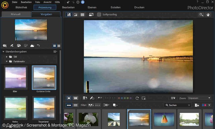Select the Anpassung module tab
Screen dimensions: 215x129
[45, 7]
